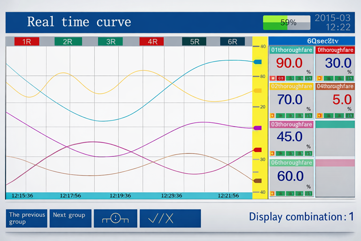Click the yellow curve marker on scale
361x241 pixels.
[x=257, y=90]
